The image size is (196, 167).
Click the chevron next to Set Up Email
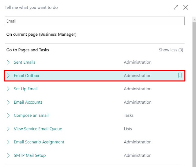tap(8, 89)
